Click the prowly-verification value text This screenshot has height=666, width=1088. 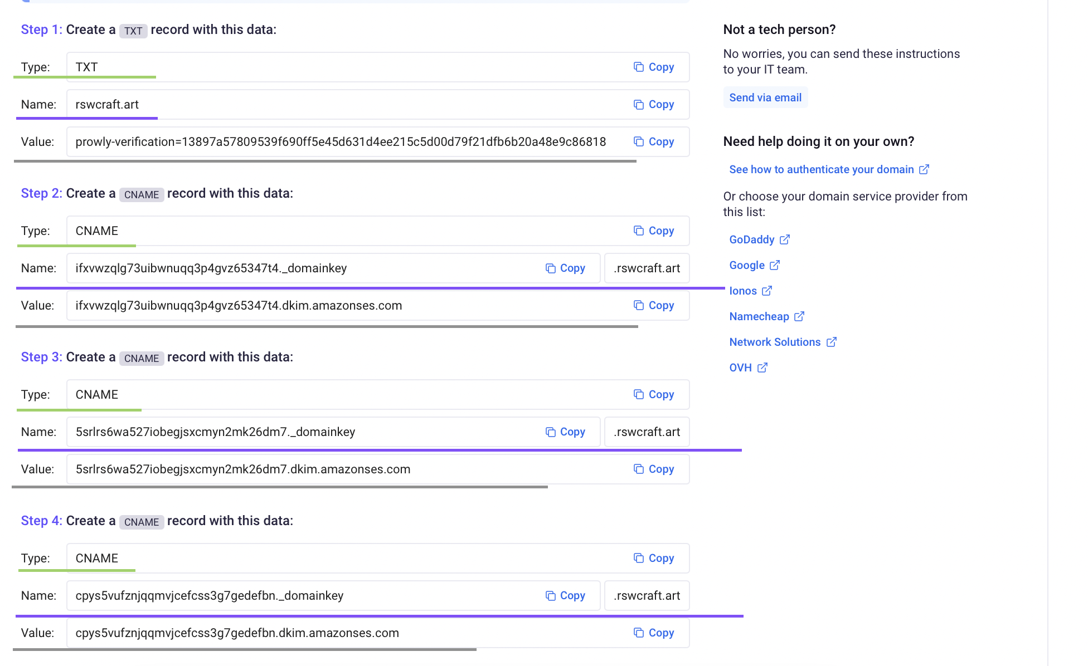(x=341, y=141)
